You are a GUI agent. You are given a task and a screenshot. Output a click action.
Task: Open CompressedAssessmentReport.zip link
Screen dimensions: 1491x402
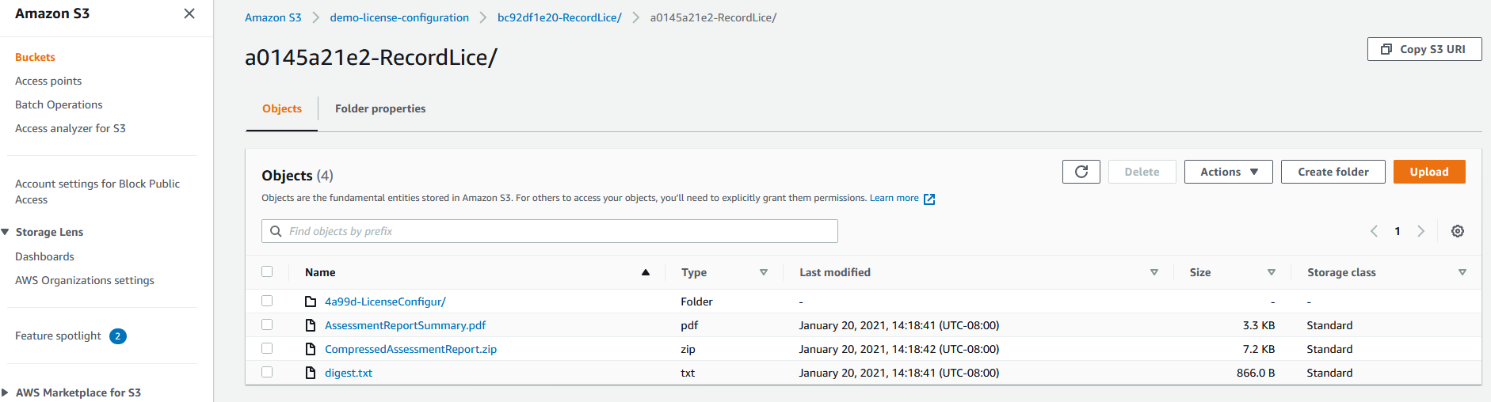(x=410, y=349)
